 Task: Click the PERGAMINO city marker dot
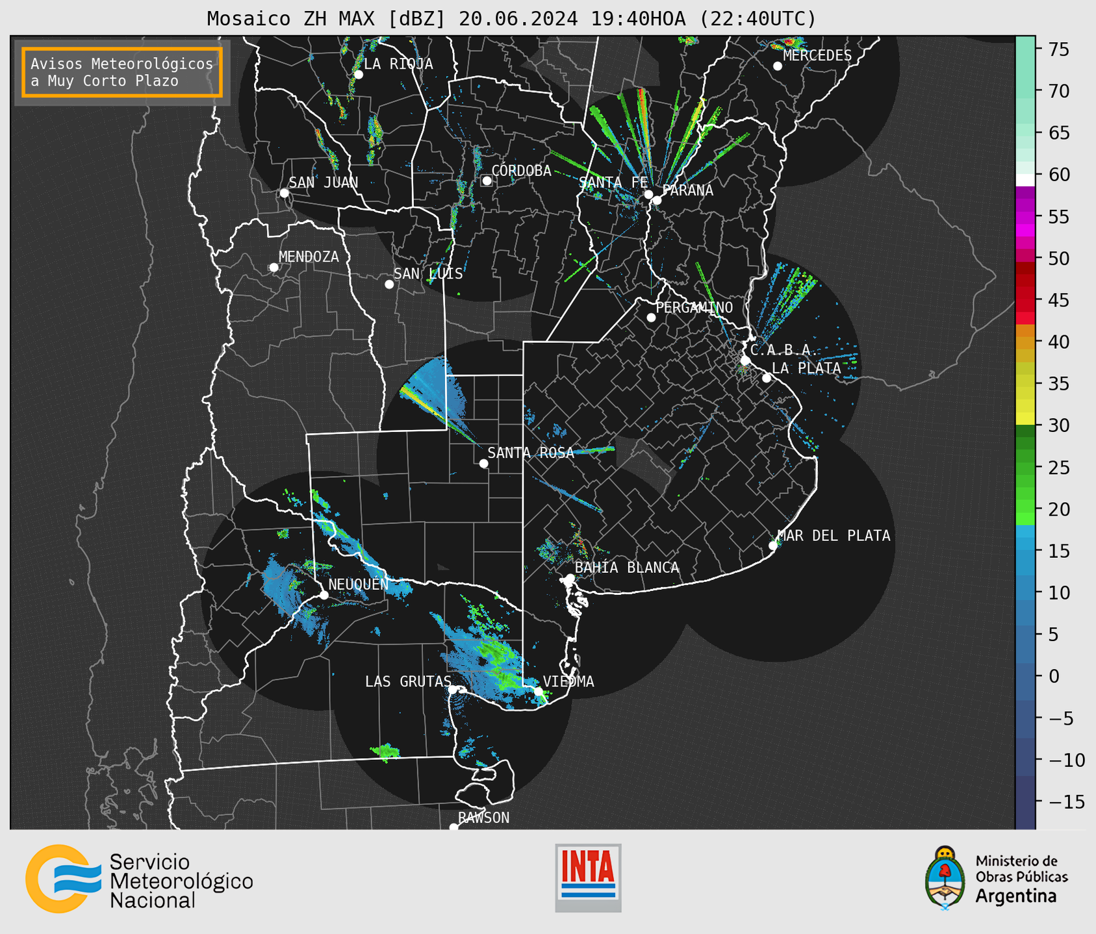tap(651, 318)
